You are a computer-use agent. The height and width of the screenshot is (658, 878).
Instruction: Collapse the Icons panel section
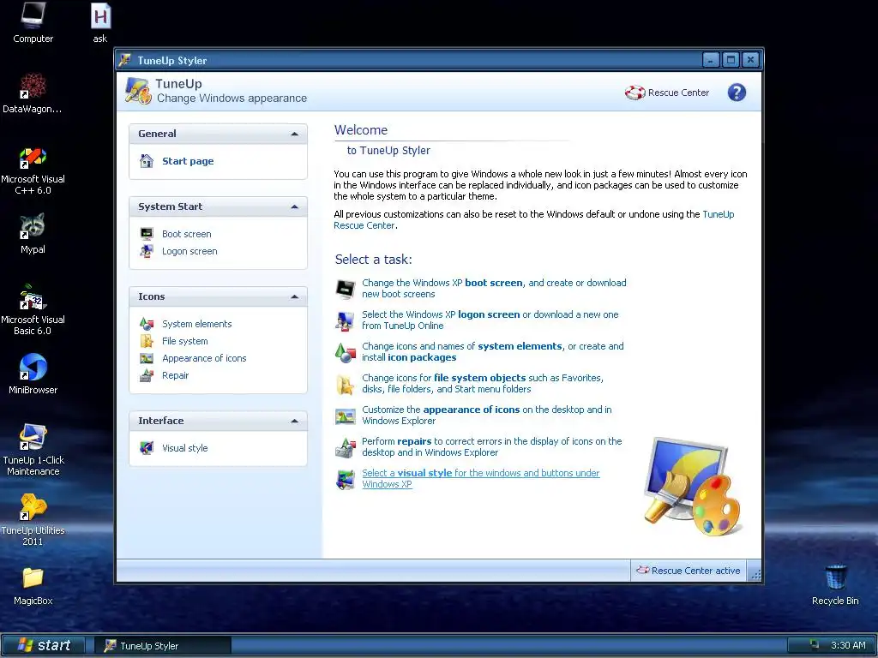click(x=295, y=296)
